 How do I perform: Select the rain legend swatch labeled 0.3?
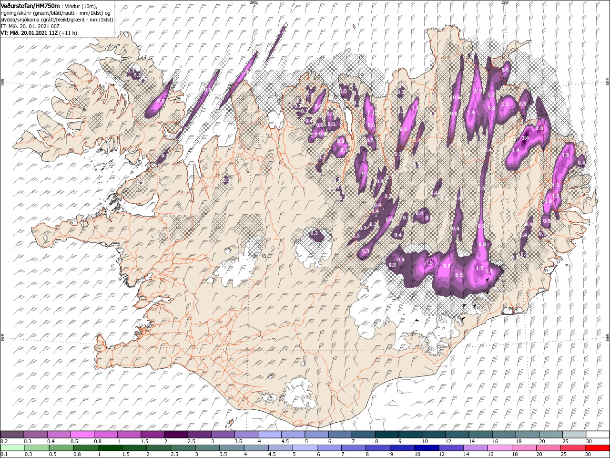(x=37, y=448)
